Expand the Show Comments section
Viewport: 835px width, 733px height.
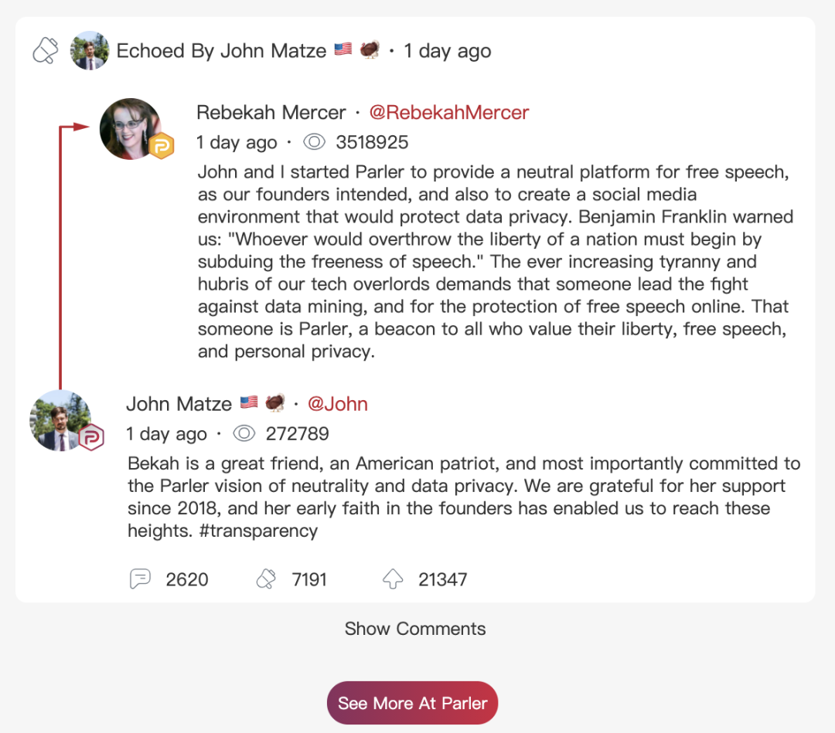[415, 629]
